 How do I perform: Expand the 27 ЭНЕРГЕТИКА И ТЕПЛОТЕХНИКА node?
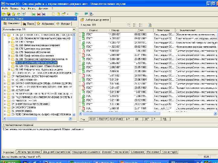point(5,104)
